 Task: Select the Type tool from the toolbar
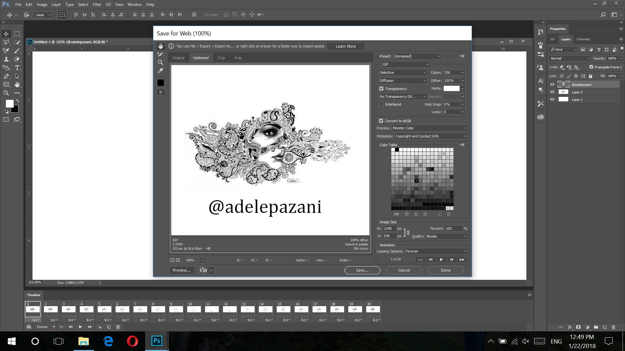[17, 68]
